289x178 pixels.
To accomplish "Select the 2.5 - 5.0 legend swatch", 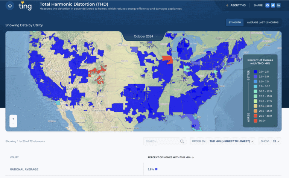I will point(255,76).
